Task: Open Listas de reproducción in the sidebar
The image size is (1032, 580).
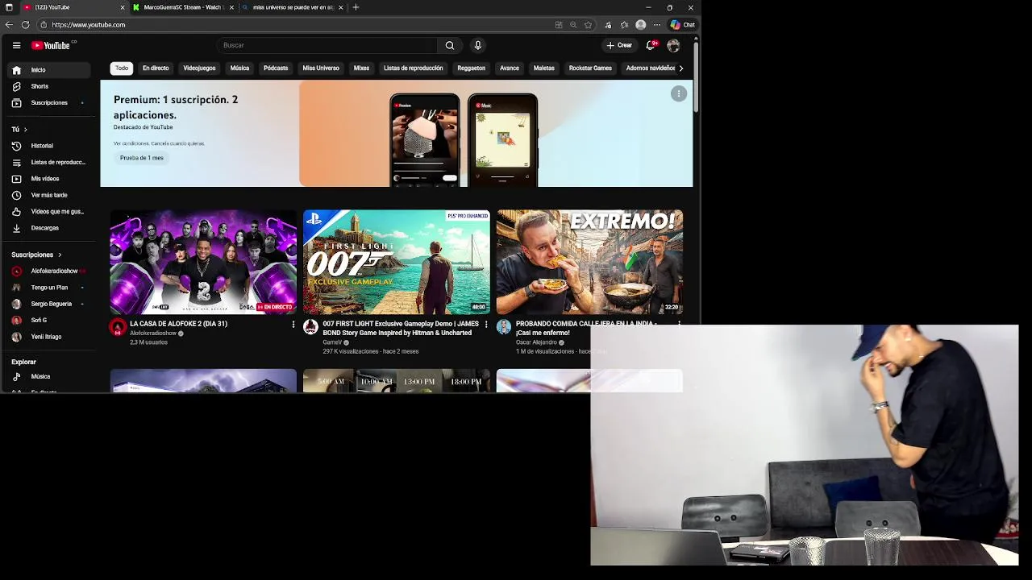Action: (x=50, y=162)
